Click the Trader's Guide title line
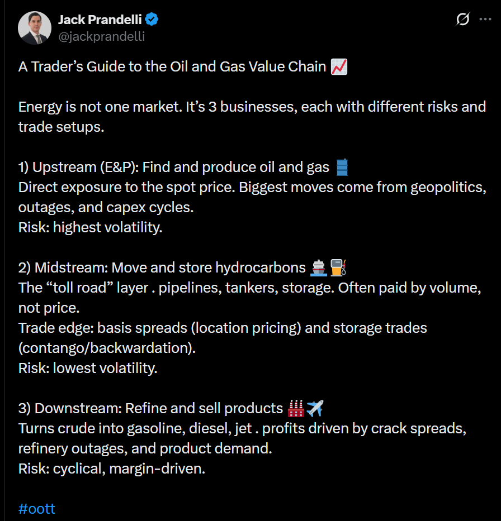This screenshot has height=521, width=501. (x=172, y=67)
